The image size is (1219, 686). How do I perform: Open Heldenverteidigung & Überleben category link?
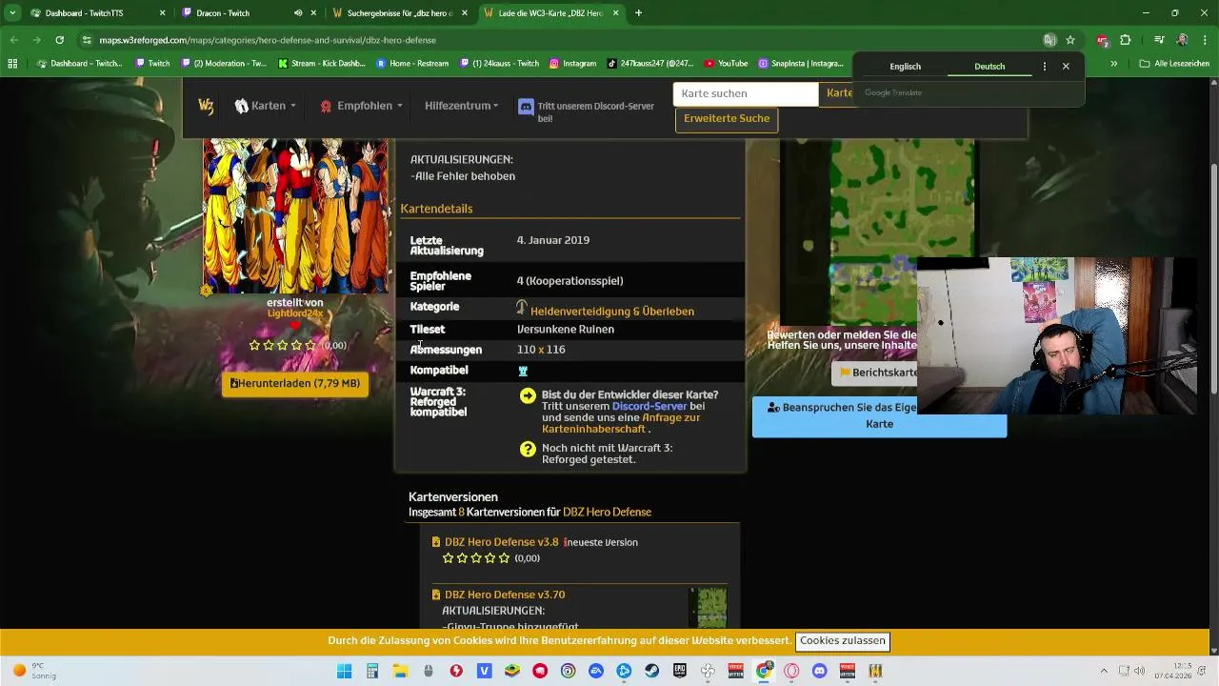[612, 312]
